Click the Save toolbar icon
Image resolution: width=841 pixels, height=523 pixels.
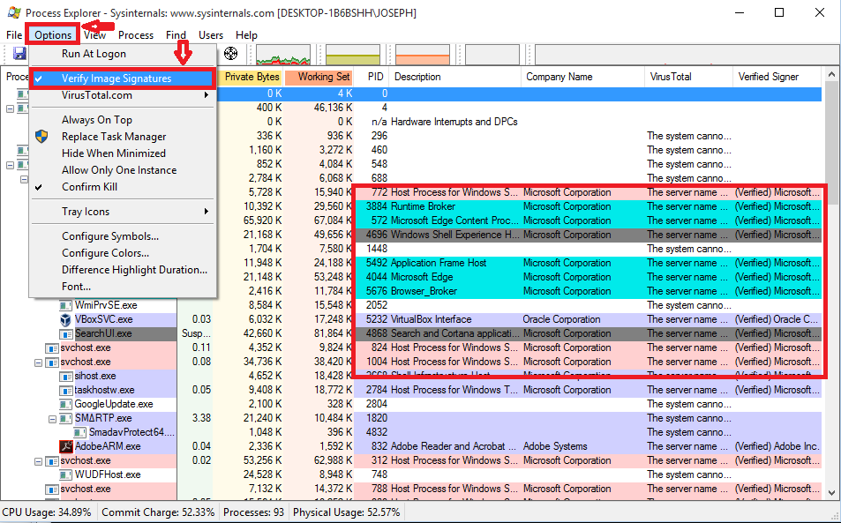point(19,53)
